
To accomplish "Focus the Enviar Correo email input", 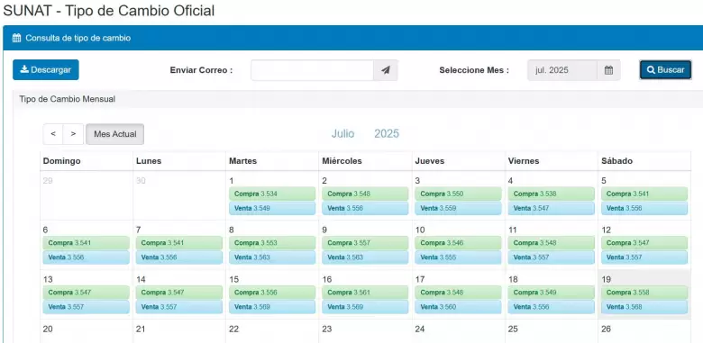I will 312,70.
